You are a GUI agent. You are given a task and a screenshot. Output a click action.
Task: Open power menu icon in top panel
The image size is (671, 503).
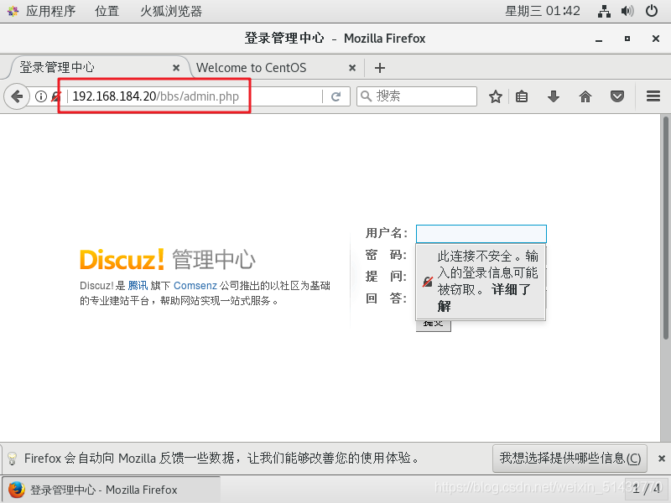(652, 11)
